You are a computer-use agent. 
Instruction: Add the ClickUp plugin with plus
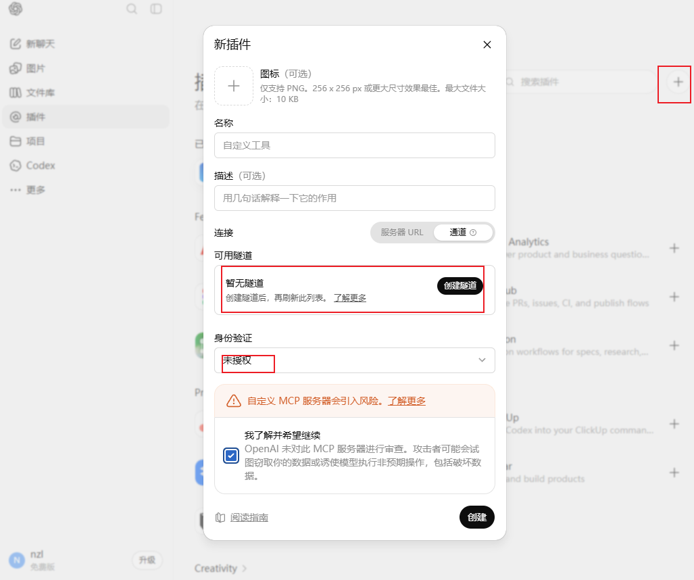pyautogui.click(x=674, y=424)
